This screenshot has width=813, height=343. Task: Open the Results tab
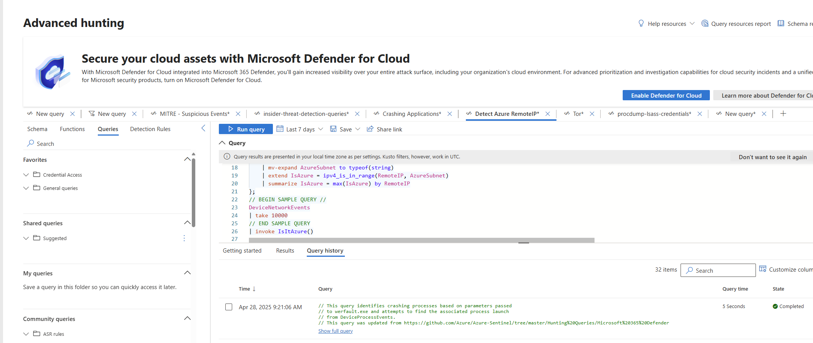point(285,251)
